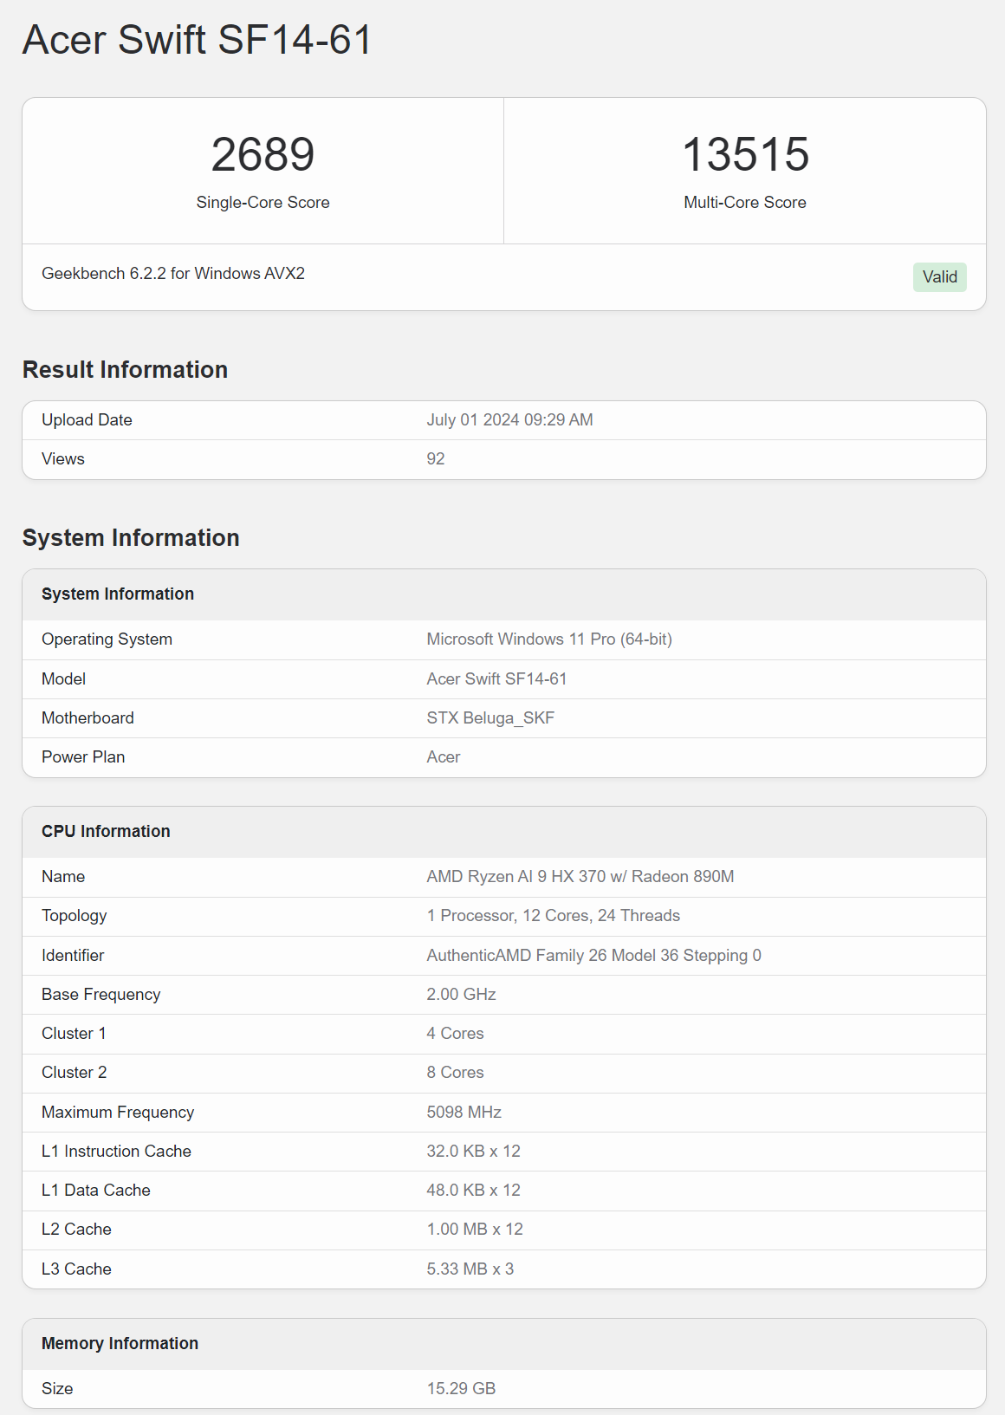Click the Topology value with 12 Cores

click(x=553, y=916)
